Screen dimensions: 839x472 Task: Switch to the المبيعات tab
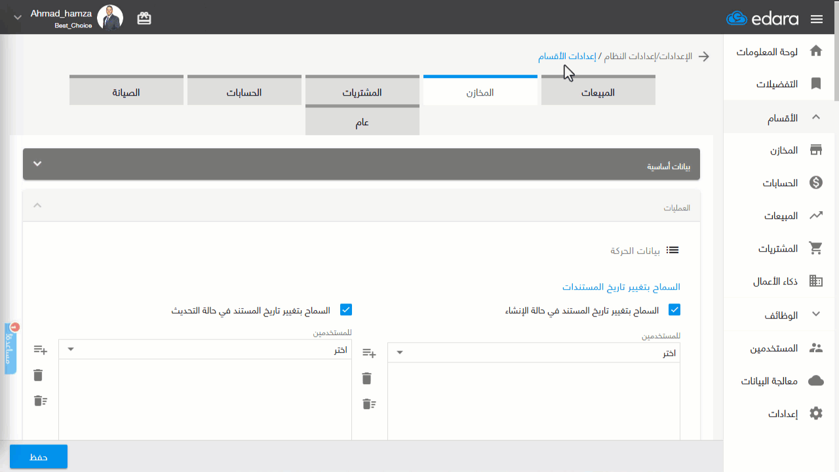pyautogui.click(x=598, y=91)
